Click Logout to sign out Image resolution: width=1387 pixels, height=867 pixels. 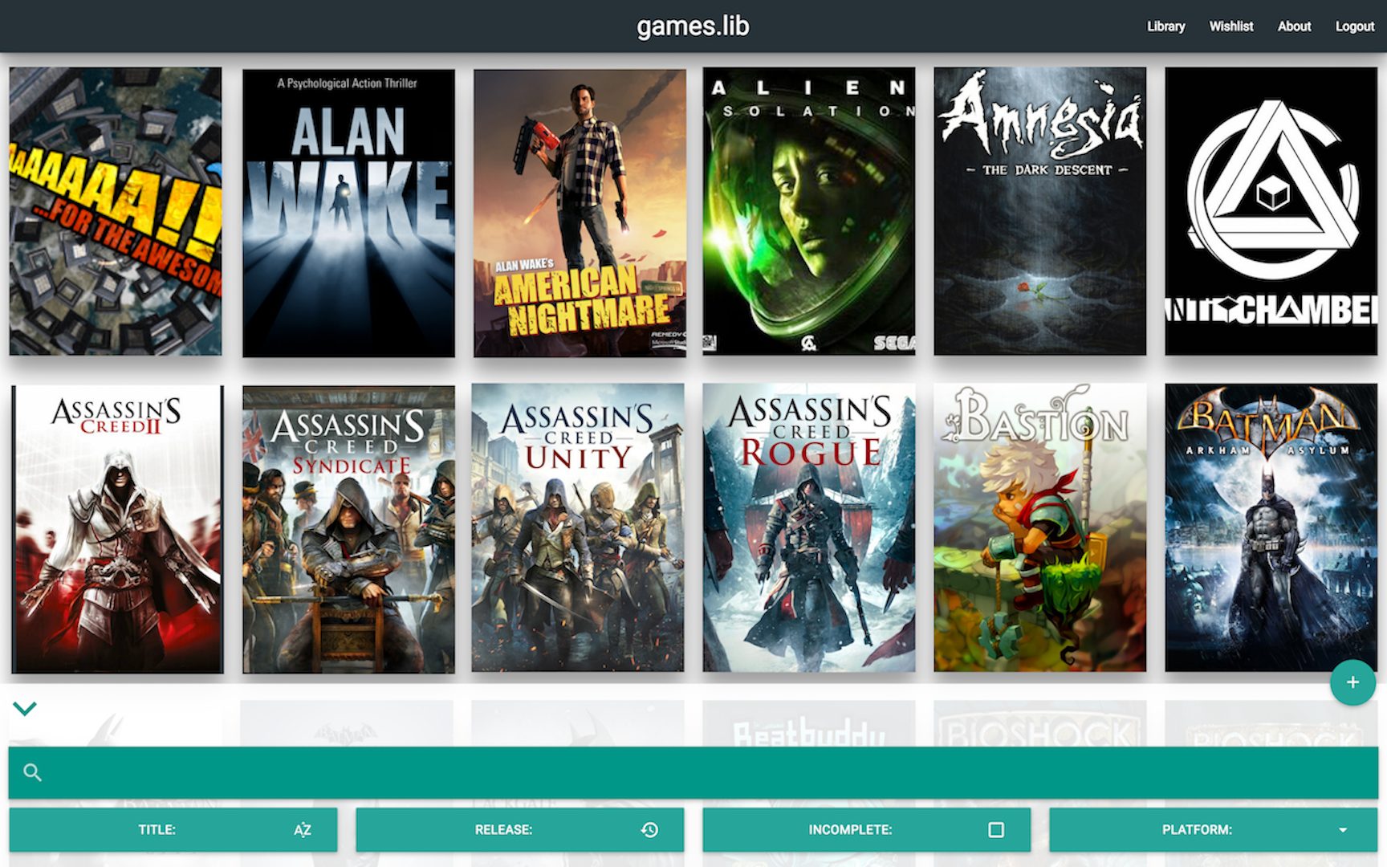click(x=1354, y=26)
